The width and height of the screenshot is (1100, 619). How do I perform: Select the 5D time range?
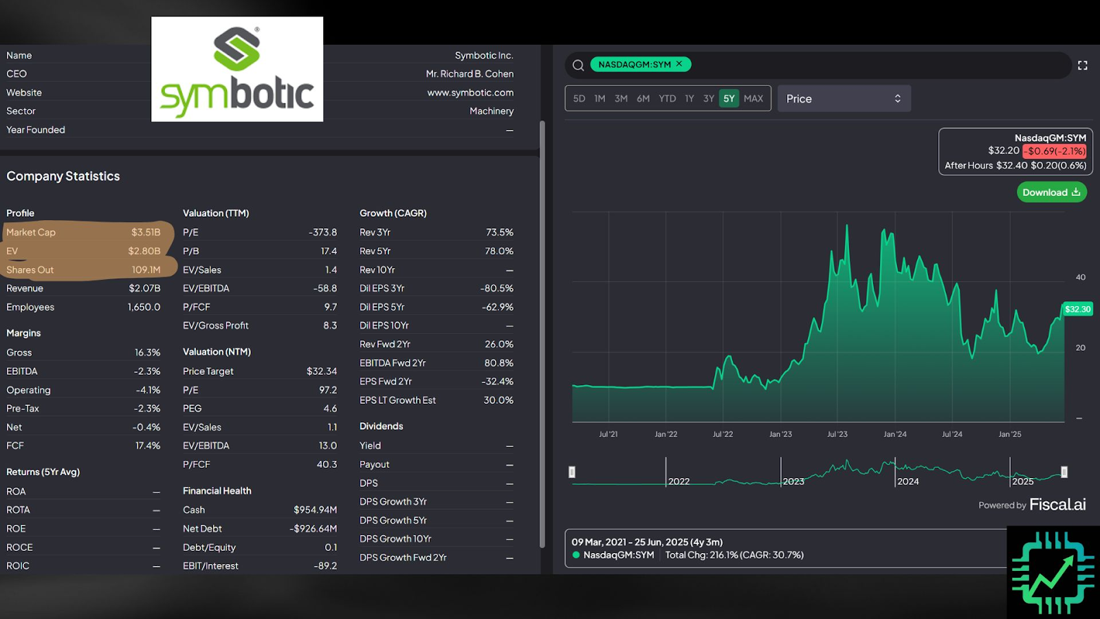point(579,98)
